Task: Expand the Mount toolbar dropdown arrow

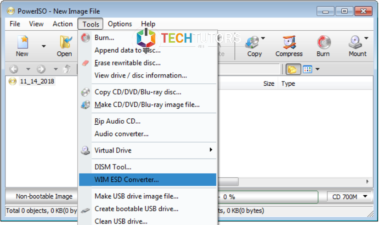Action: click(x=367, y=38)
